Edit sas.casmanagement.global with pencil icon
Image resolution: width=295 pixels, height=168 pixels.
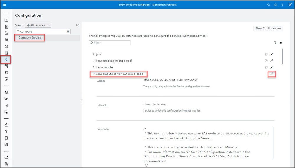272,61
